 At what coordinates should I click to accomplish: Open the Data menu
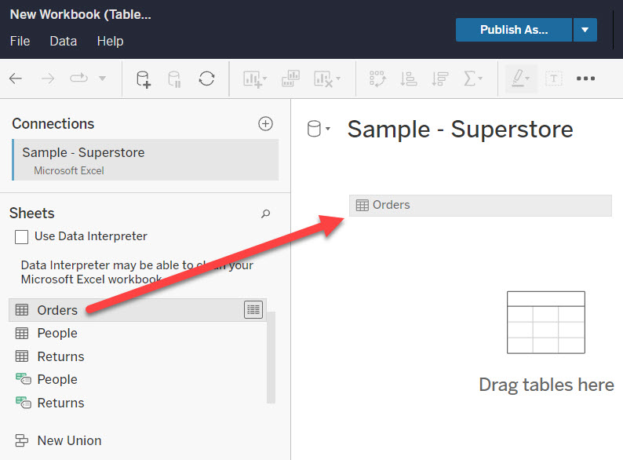click(x=63, y=41)
